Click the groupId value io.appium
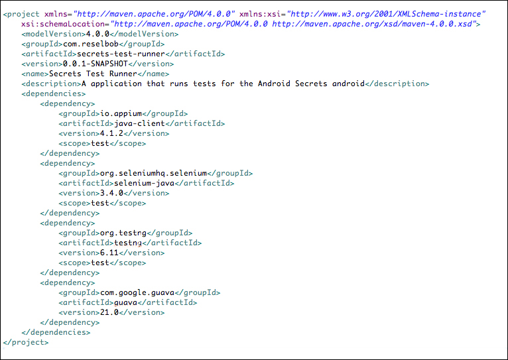Viewport: 508px width, 360px height. 121,113
